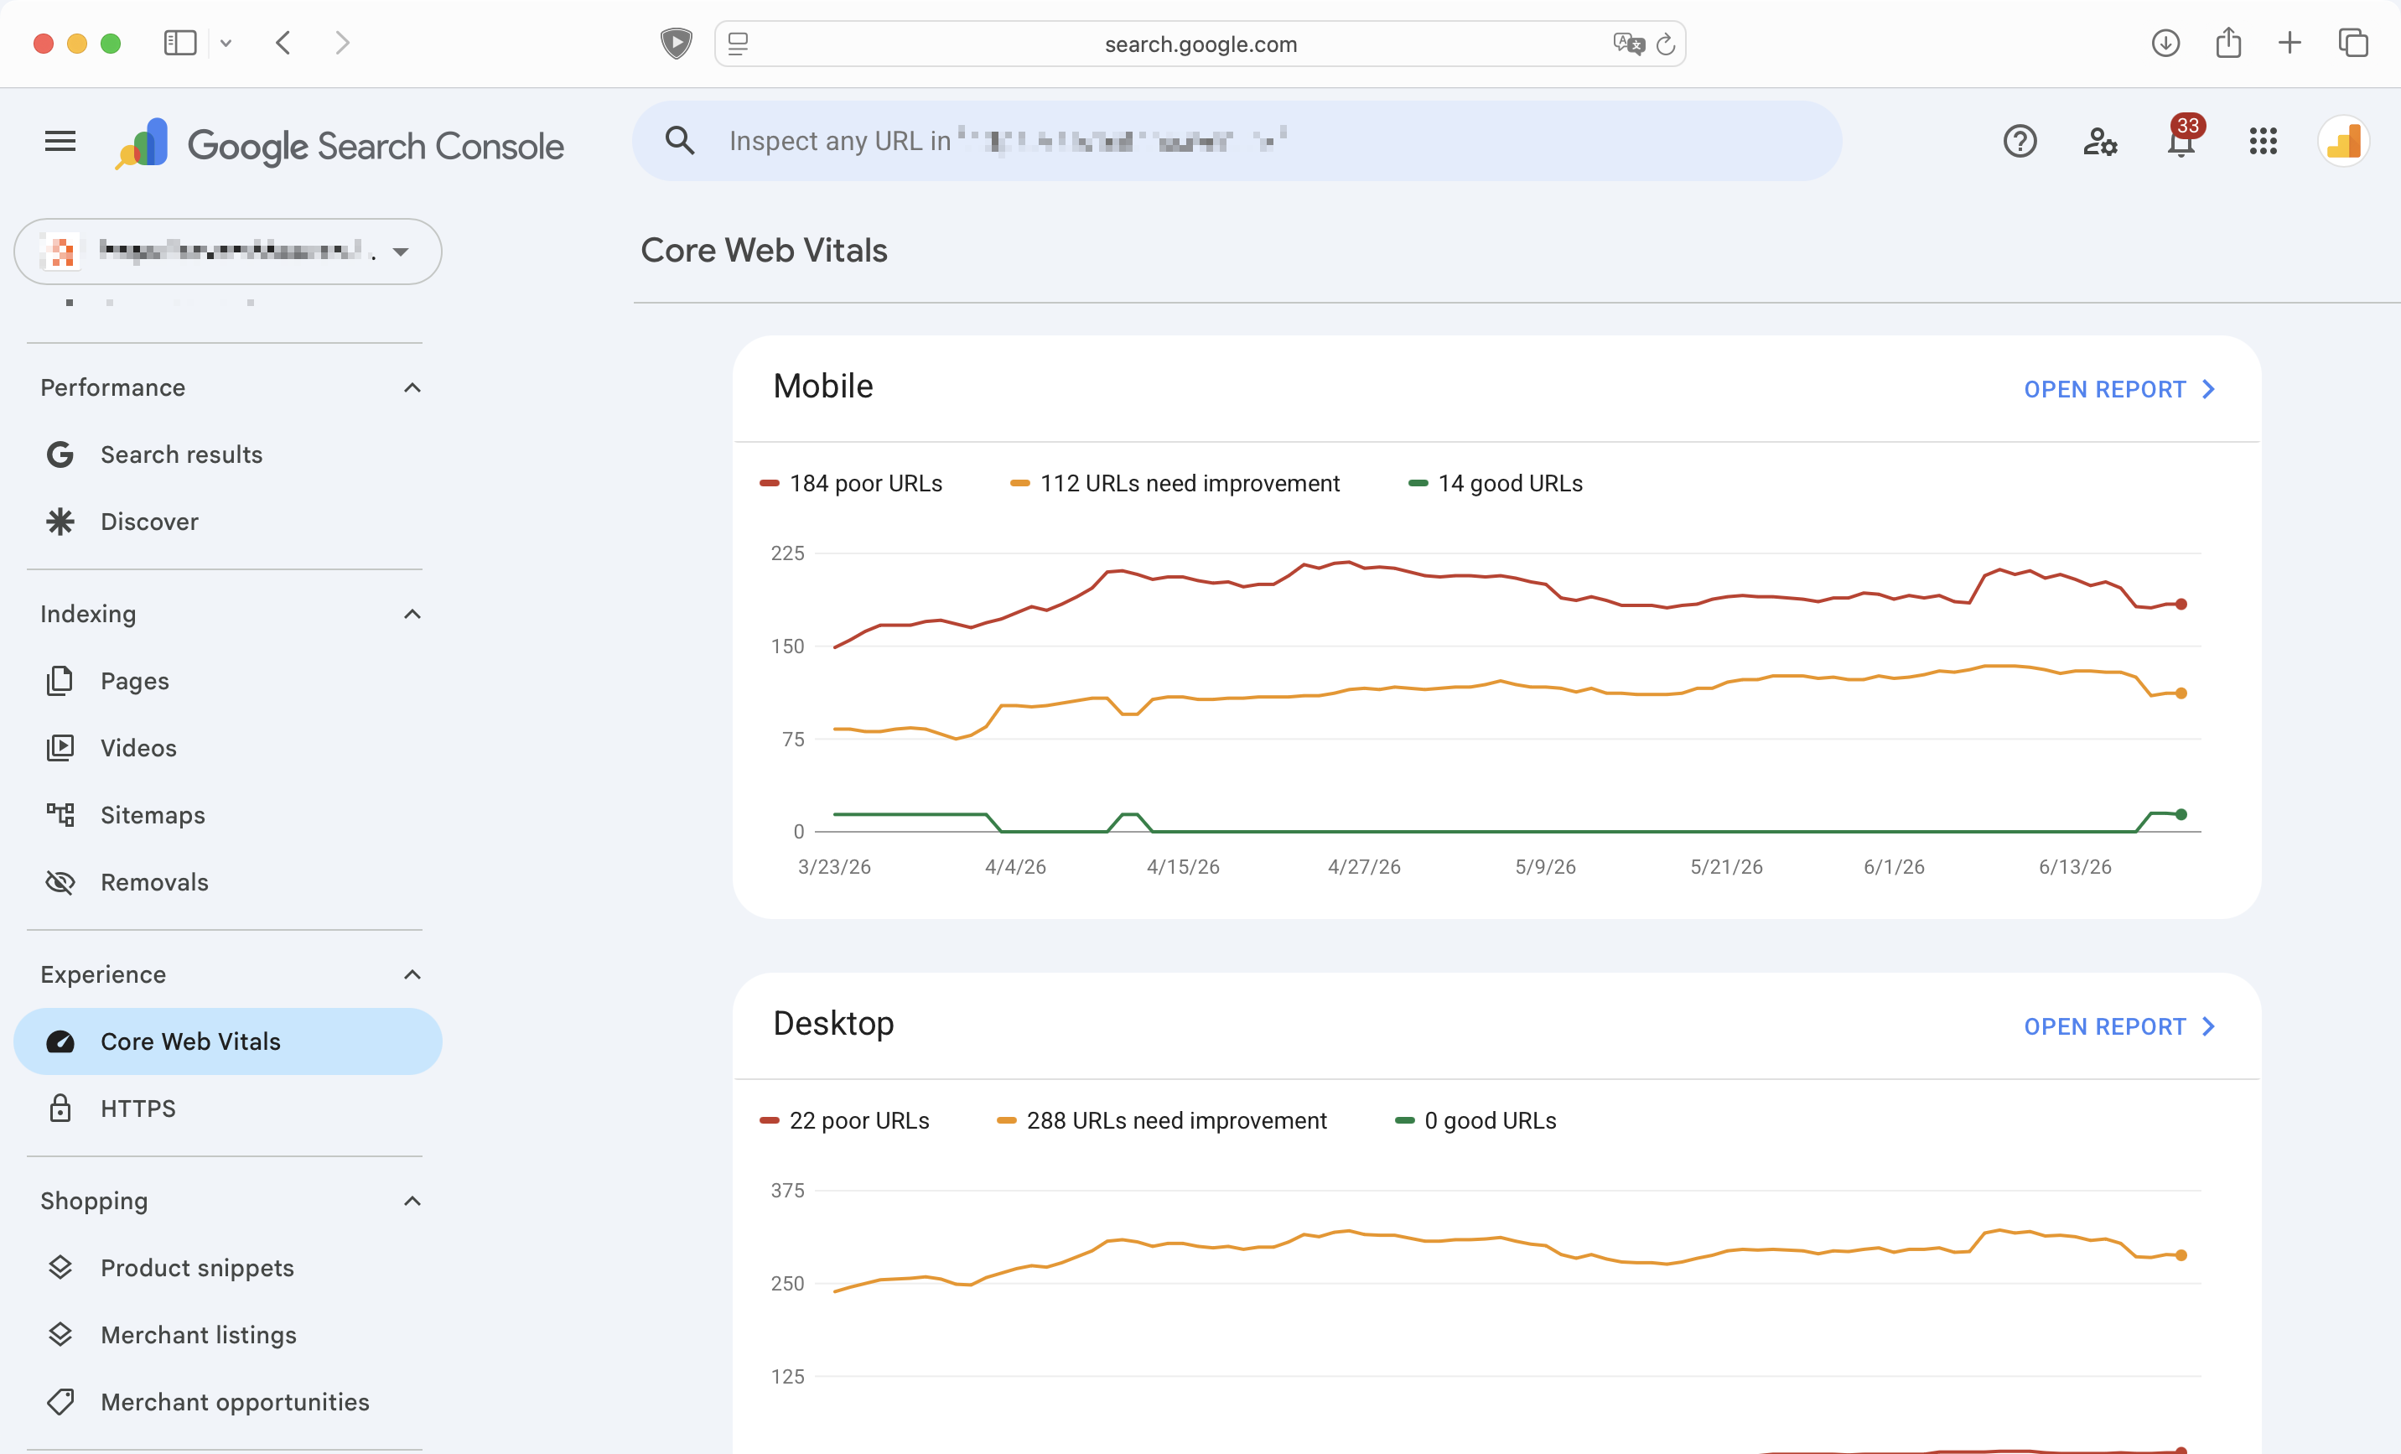Open Safari downloads icon

[2165, 43]
